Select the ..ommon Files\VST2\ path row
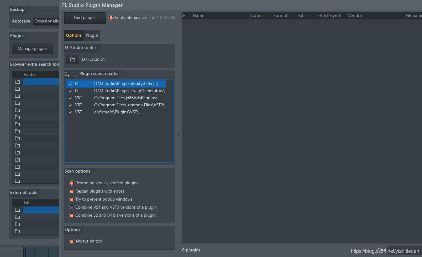Viewport: 422px width, 257px height. [116, 105]
